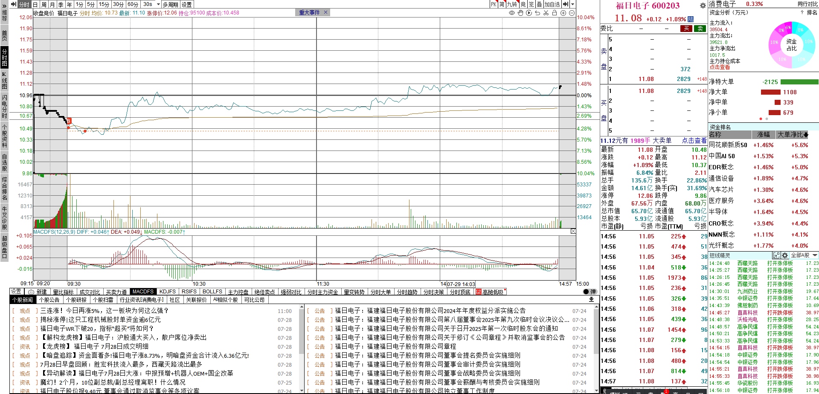
Task: Select the BOLLFS indicator tab
Action: point(212,292)
